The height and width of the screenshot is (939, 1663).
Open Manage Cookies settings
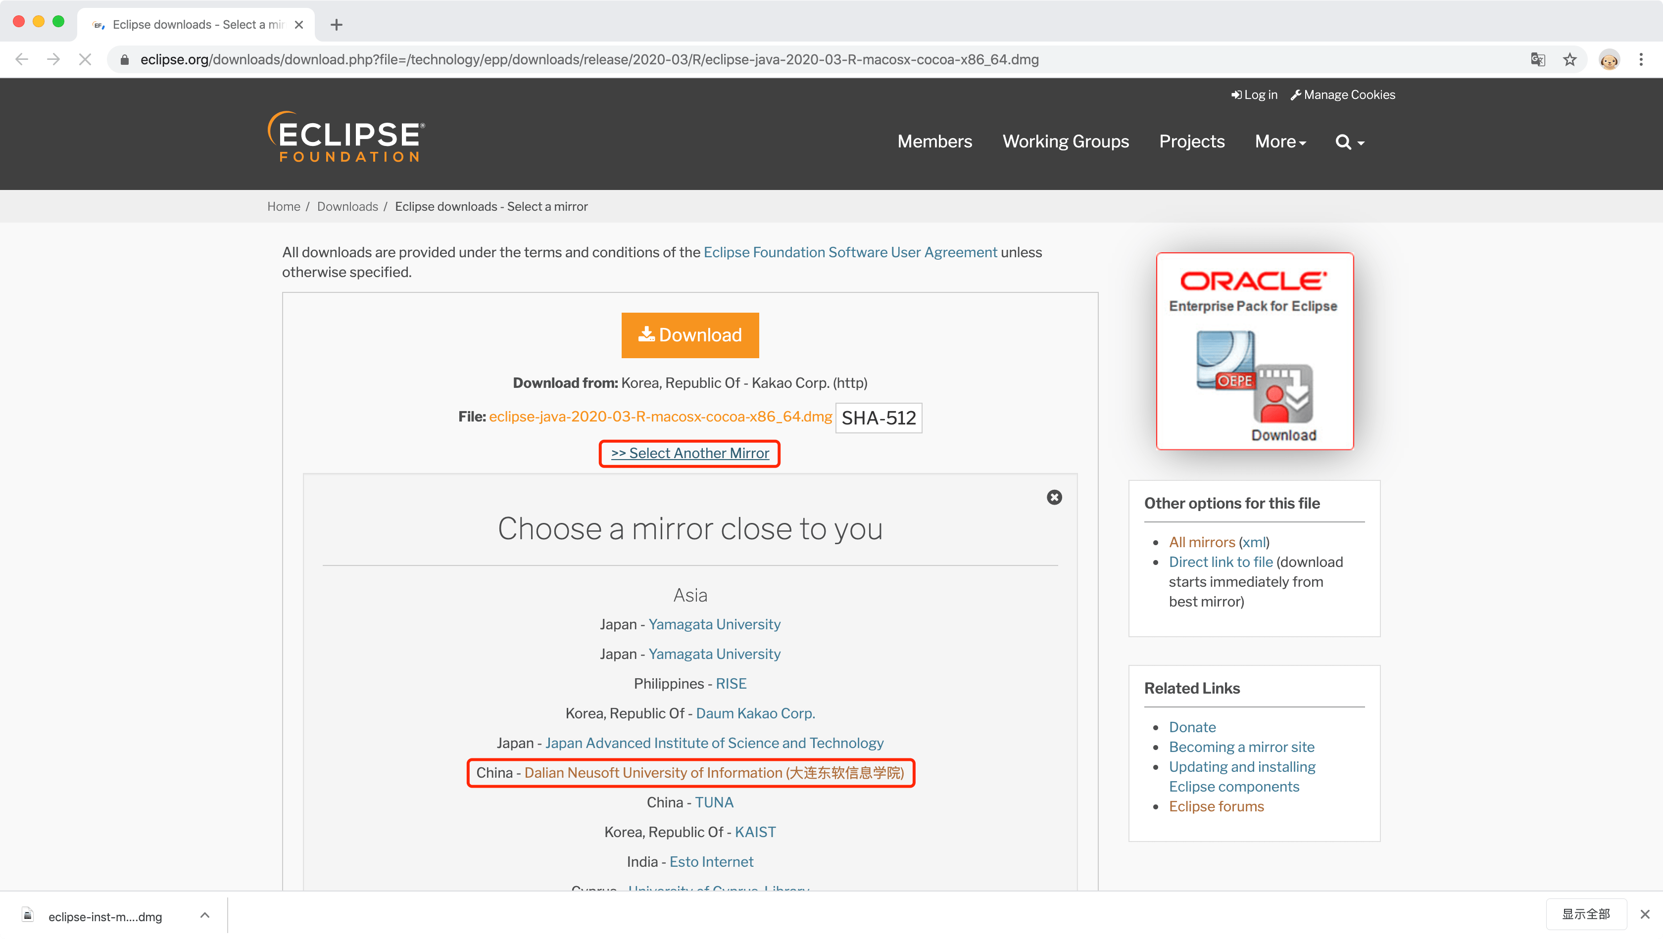click(x=1343, y=95)
